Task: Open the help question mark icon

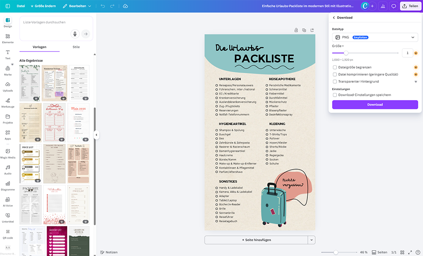Action: (418, 252)
